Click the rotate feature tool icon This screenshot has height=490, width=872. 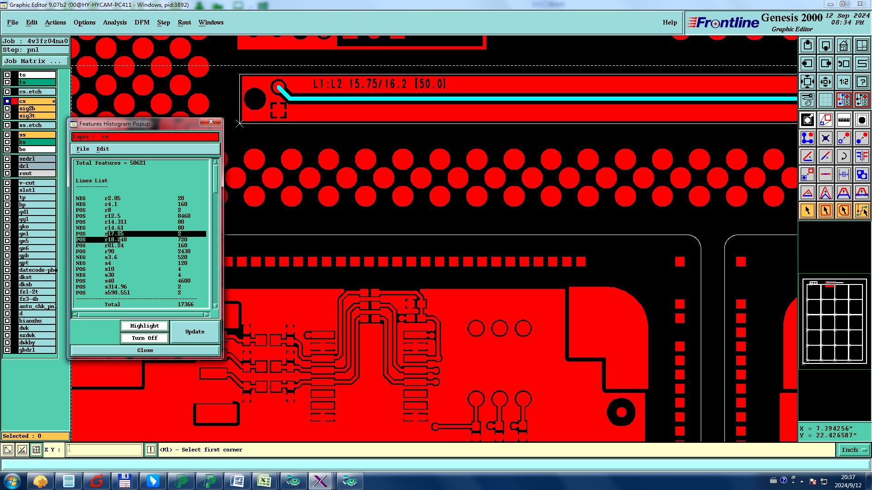coord(843,156)
